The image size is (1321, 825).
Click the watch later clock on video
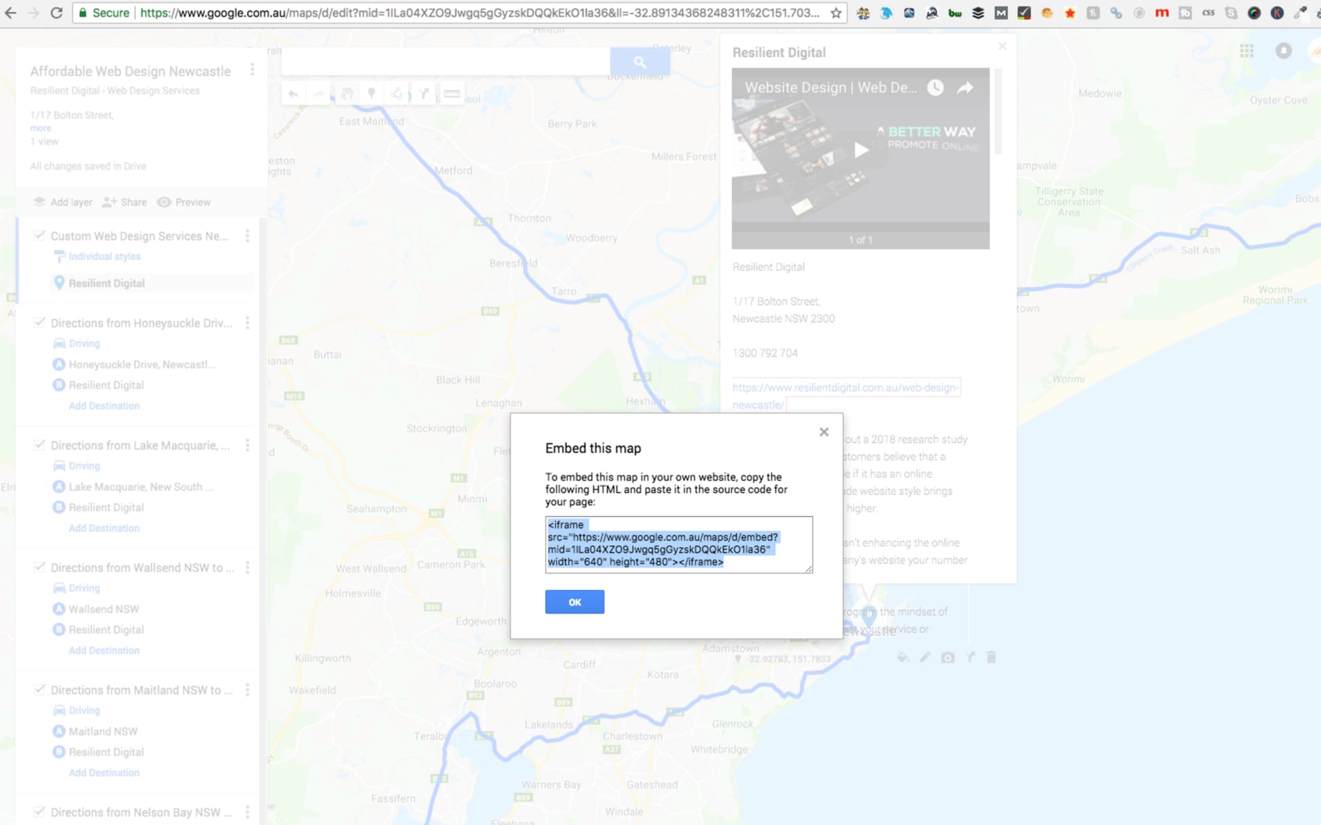tap(935, 87)
